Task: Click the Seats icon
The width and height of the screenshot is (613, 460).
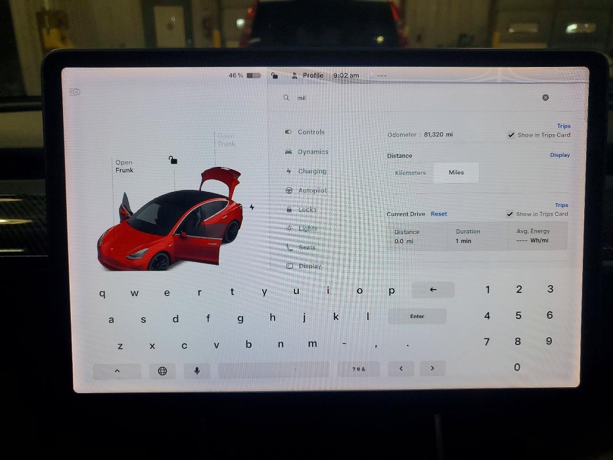Action: tap(289, 247)
